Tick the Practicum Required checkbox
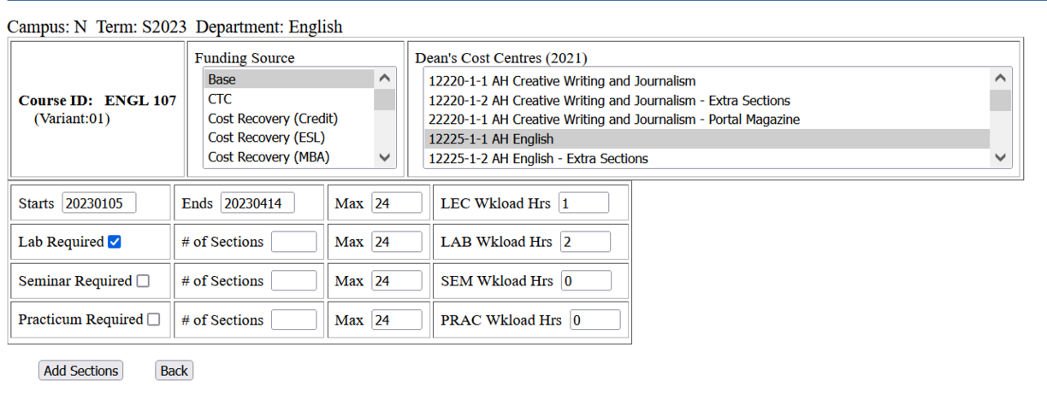This screenshot has height=405, width=1047. click(x=153, y=320)
